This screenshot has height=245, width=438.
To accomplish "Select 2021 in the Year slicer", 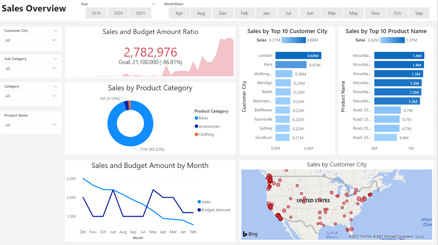I will pyautogui.click(x=140, y=13).
